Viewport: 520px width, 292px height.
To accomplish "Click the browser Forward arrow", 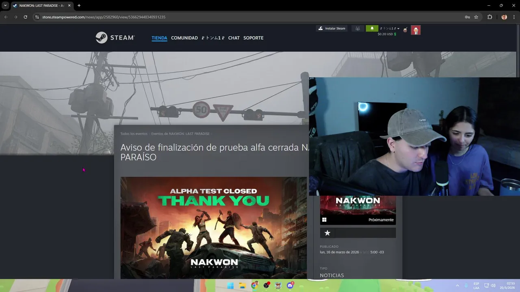I will tap(16, 17).
